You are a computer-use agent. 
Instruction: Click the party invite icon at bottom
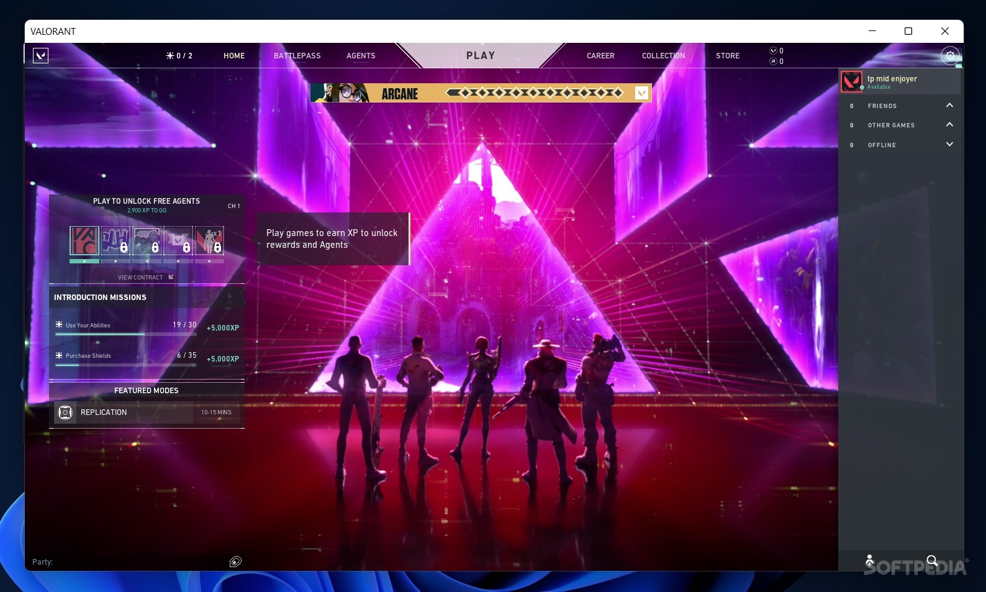(x=235, y=562)
